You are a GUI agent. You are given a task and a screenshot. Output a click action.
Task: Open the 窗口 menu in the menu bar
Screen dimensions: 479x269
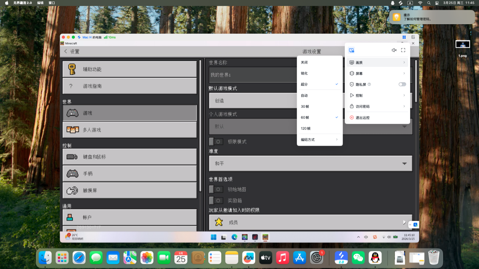(51, 3)
